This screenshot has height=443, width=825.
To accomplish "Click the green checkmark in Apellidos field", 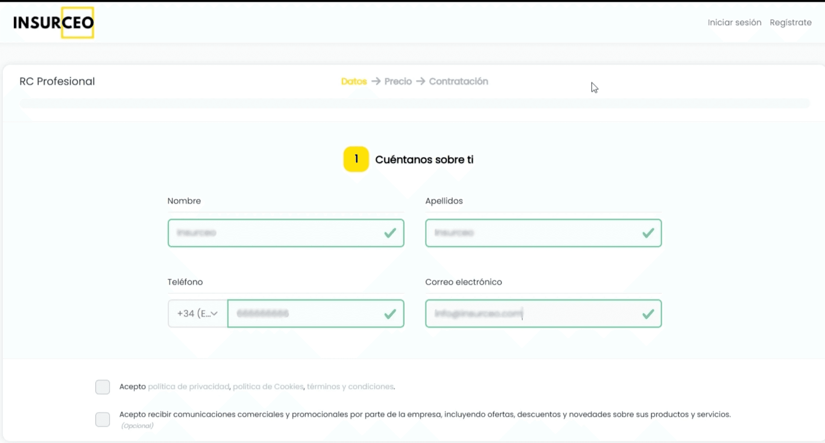I will click(648, 233).
